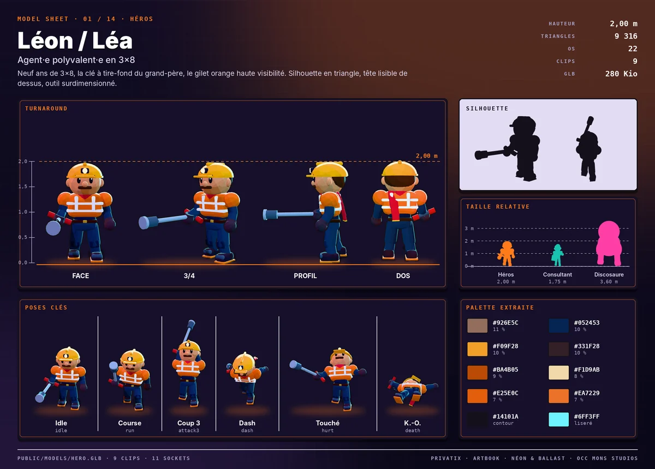Pick the #EA7229 color swatch
Image resolution: width=655 pixels, height=469 pixels.
click(558, 396)
